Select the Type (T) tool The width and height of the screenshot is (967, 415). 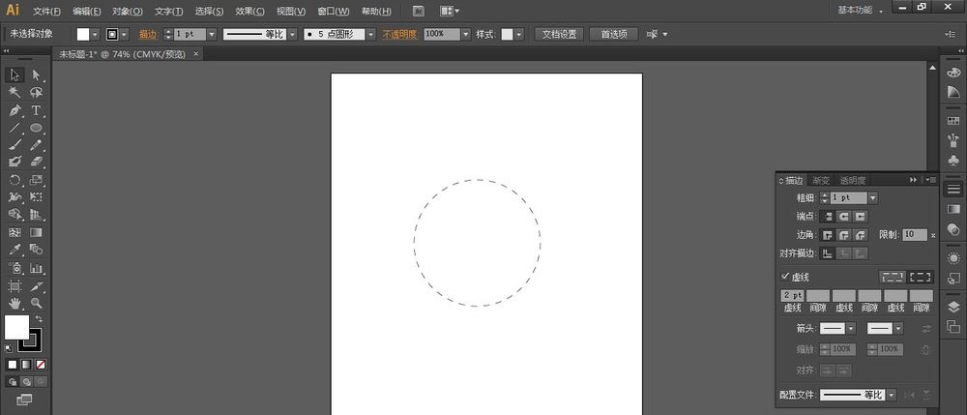[x=37, y=110]
